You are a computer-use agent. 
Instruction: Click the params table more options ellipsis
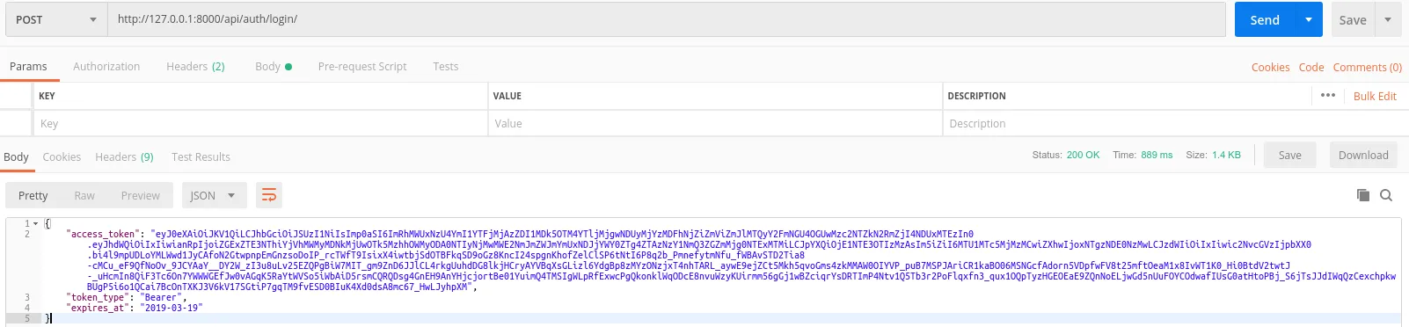[x=1328, y=95]
